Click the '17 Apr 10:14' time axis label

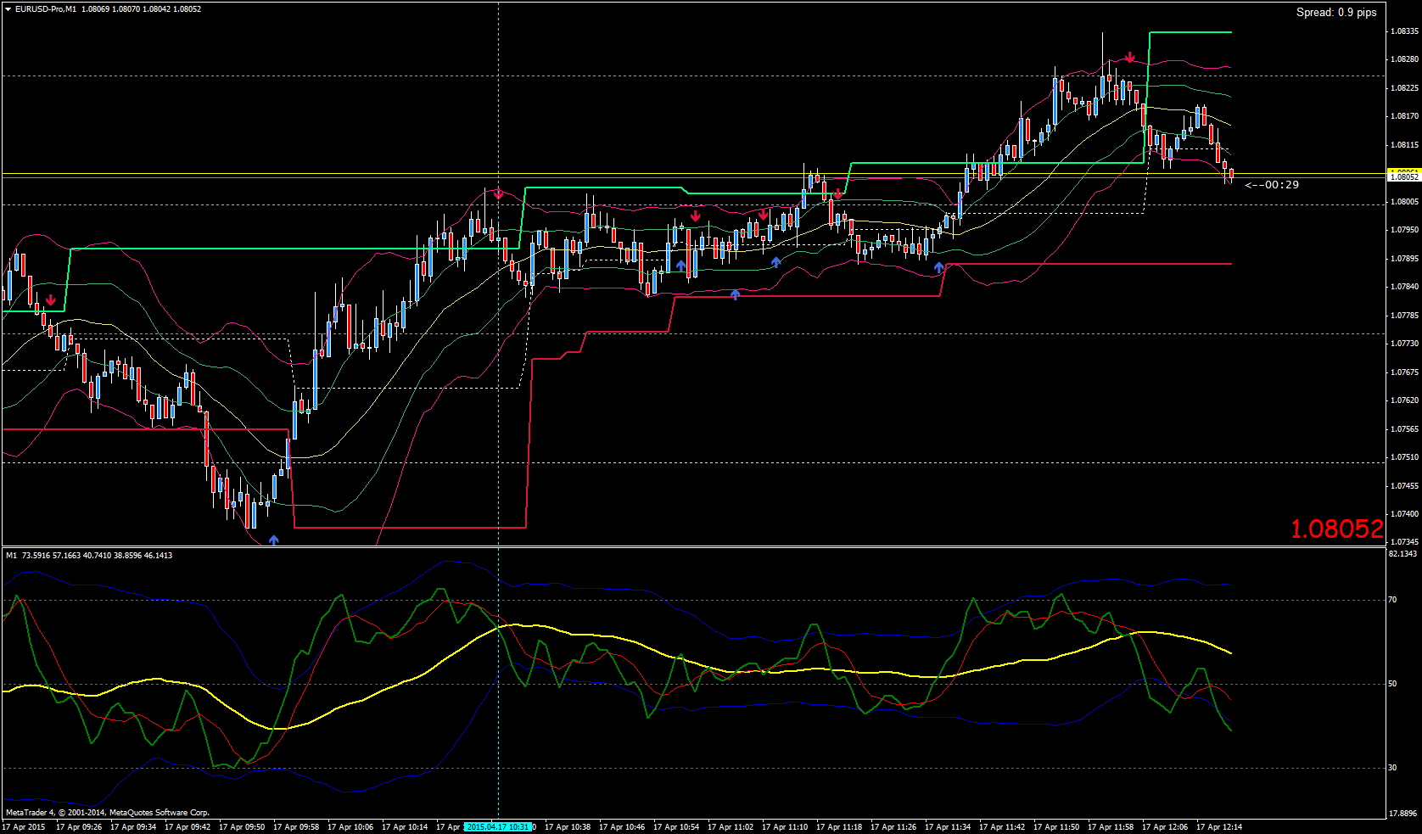click(405, 827)
